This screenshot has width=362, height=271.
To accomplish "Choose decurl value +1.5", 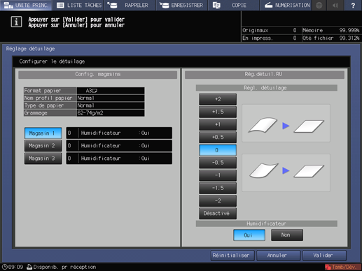I will (218, 112).
